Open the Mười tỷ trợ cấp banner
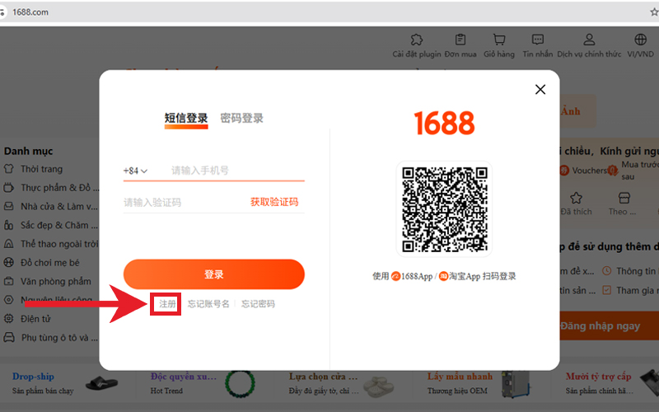The height and width of the screenshot is (412, 659). tap(599, 377)
